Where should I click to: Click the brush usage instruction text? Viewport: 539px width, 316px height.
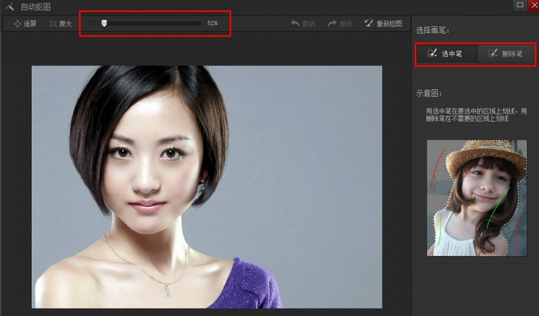click(x=476, y=115)
